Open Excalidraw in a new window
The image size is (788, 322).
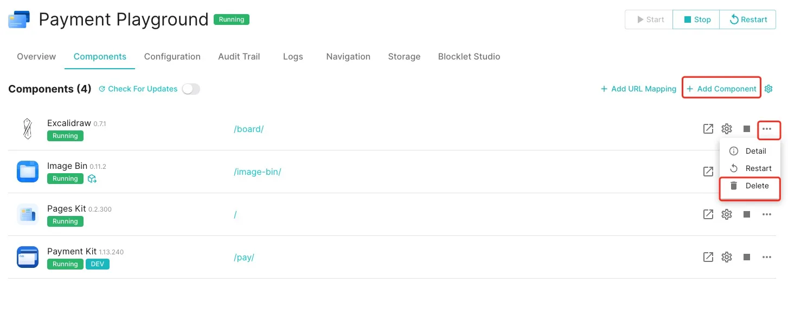708,129
